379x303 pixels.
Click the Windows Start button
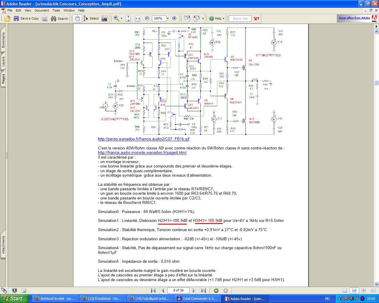pos(14,299)
